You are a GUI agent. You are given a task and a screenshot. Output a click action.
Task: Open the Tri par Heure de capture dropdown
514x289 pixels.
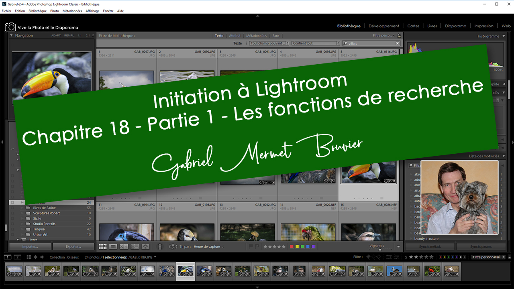[x=209, y=247]
